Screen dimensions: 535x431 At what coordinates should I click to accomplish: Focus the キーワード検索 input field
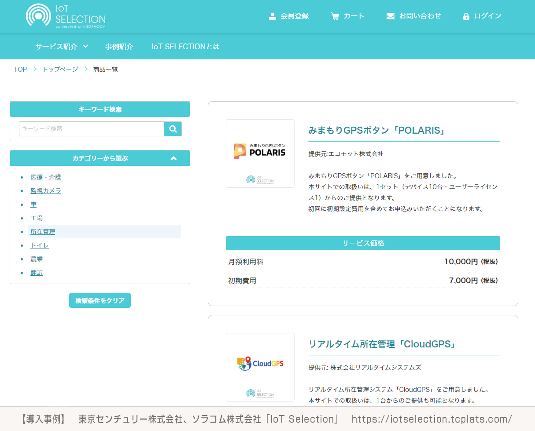[x=92, y=129]
